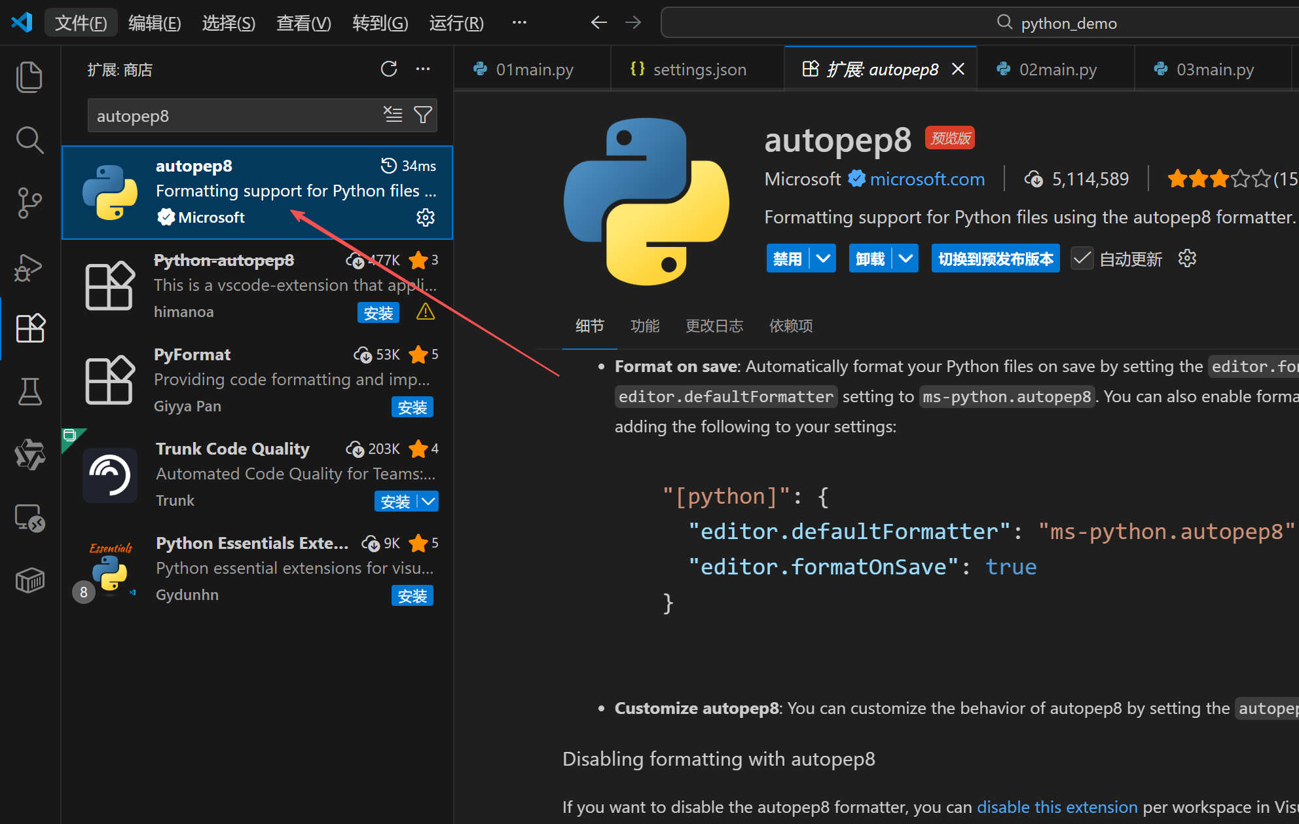Expand Trunk Code Quality install dropdown
The height and width of the screenshot is (824, 1299).
(428, 502)
